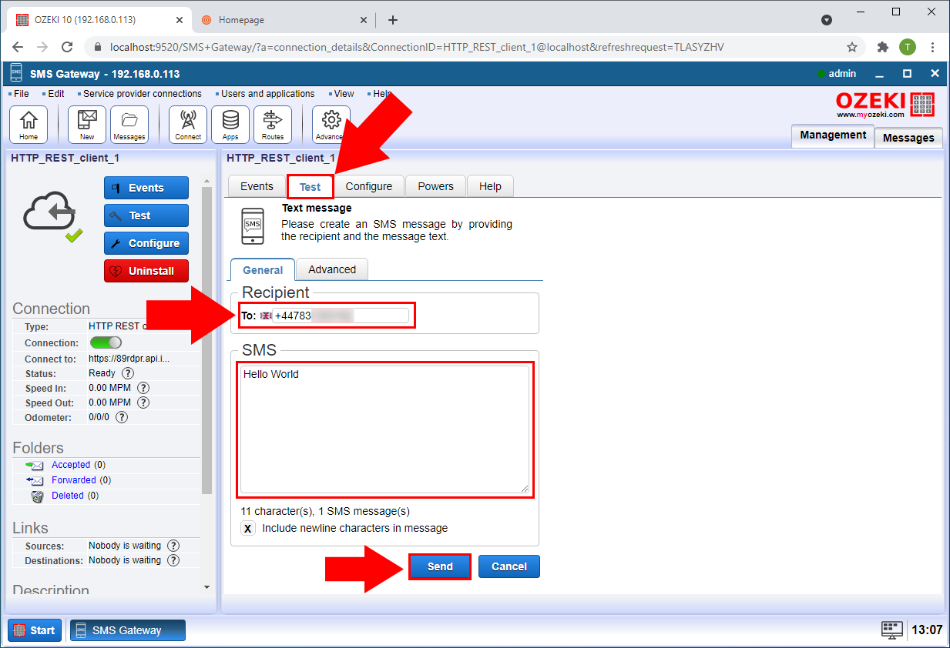Screen dimensions: 950x648
Task: Switch to the Homepage browser tab
Action: (x=283, y=20)
